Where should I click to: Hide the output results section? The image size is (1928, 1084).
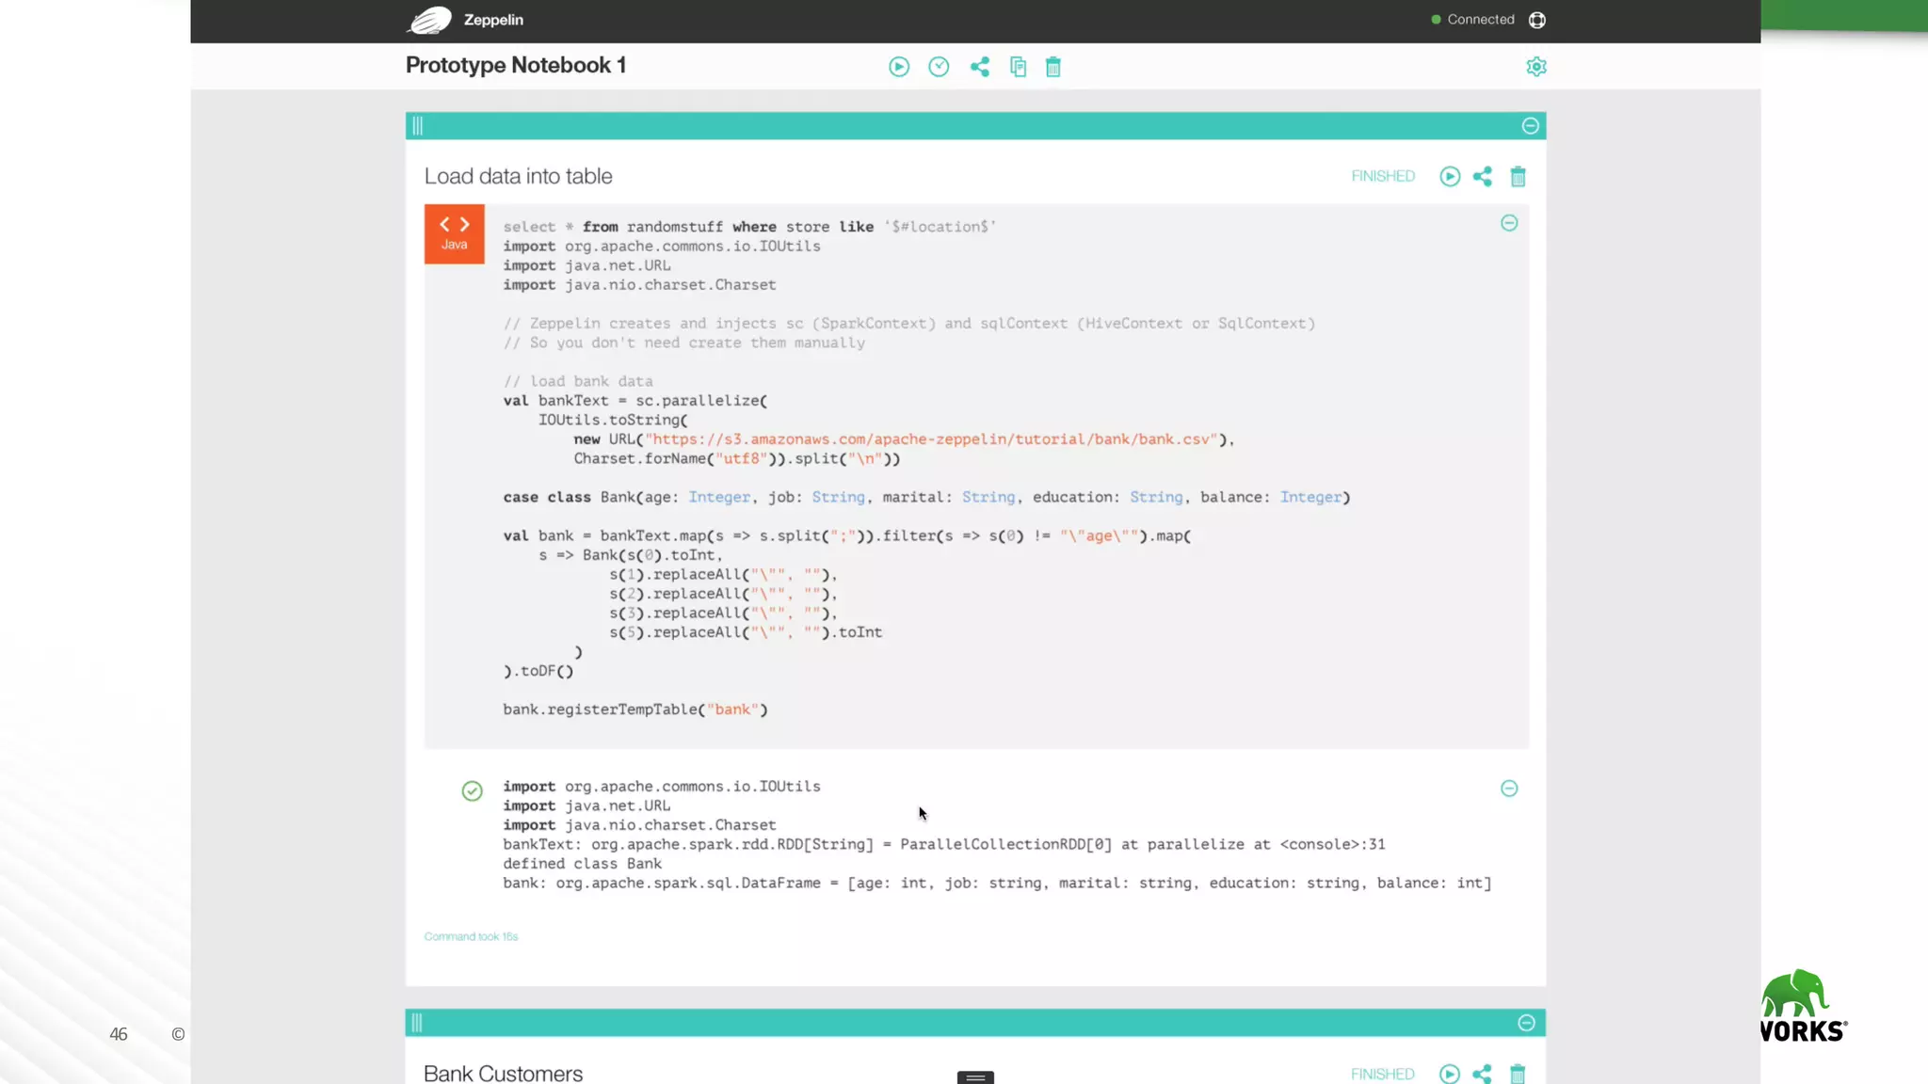(x=1508, y=789)
